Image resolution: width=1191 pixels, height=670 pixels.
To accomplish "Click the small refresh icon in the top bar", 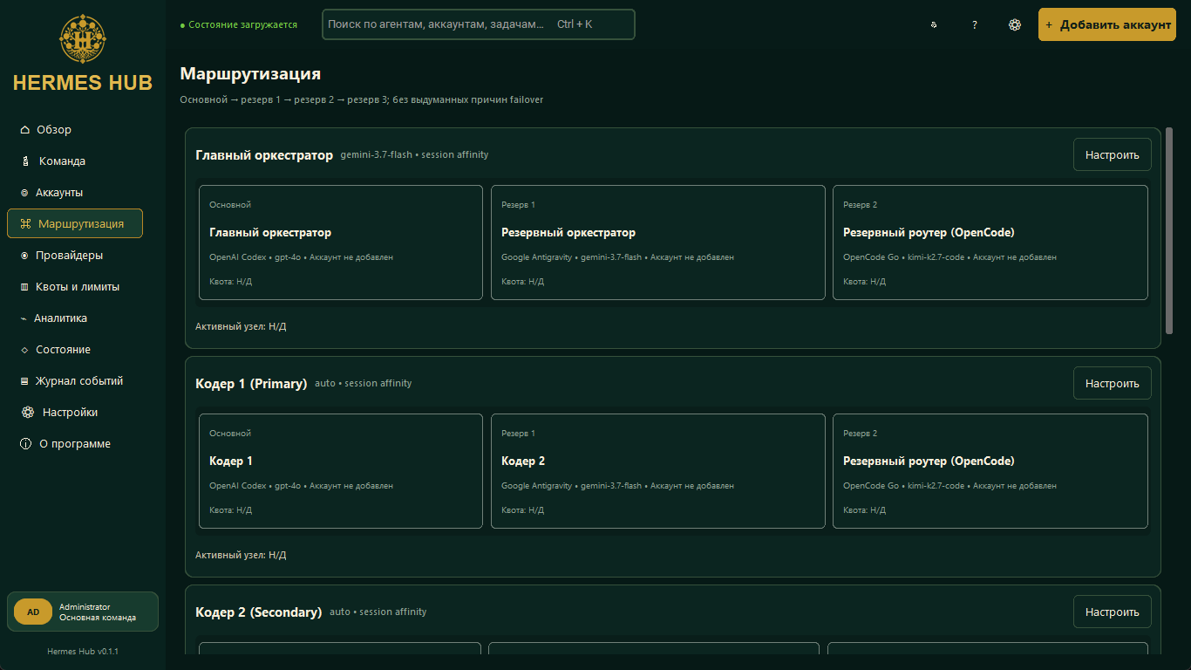I will 934,24.
